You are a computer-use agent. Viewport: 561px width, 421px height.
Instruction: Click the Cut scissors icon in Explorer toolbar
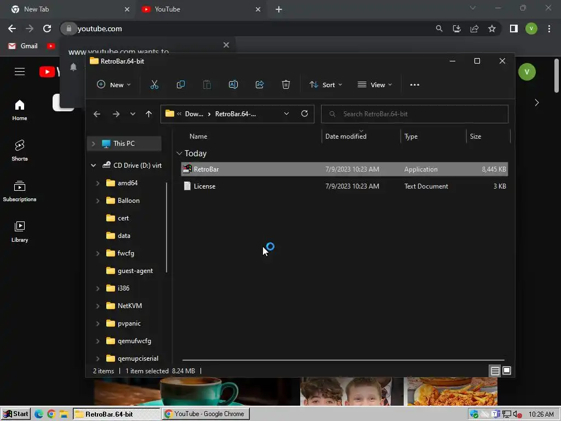(x=154, y=85)
